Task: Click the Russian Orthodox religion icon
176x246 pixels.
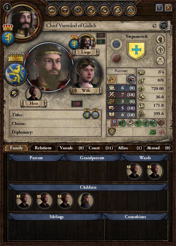Action: (x=116, y=44)
